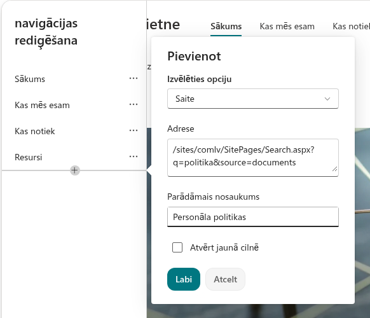This screenshot has height=318, width=370.
Task: Click the plus icon below Resursi
Action: pos(75,170)
